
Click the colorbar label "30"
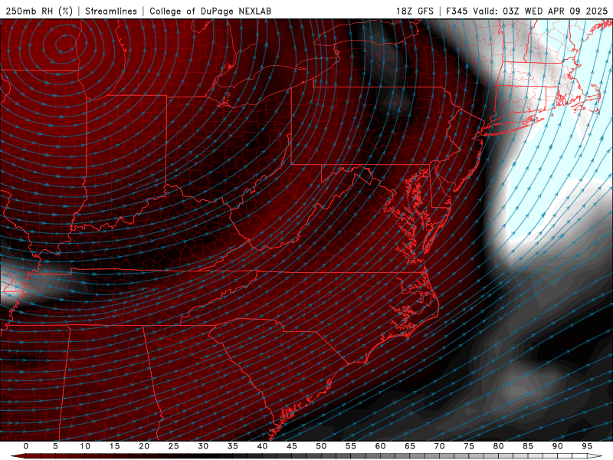(203, 446)
